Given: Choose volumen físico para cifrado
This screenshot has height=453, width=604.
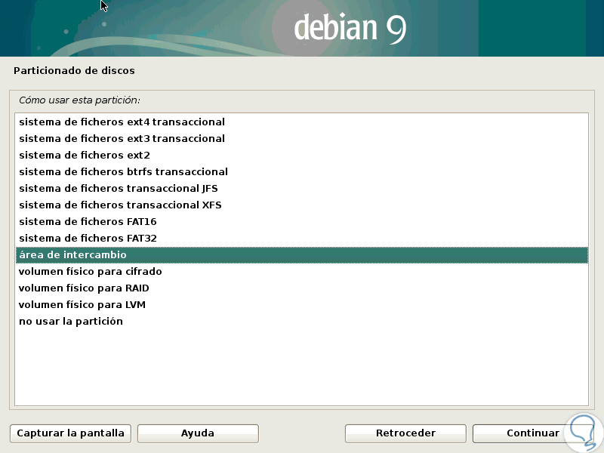Looking at the screenshot, I should tap(301, 272).
